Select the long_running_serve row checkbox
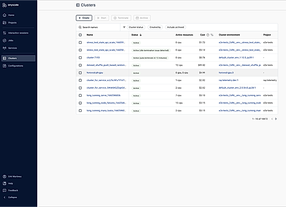This screenshot has height=207, width=286. click(x=81, y=96)
